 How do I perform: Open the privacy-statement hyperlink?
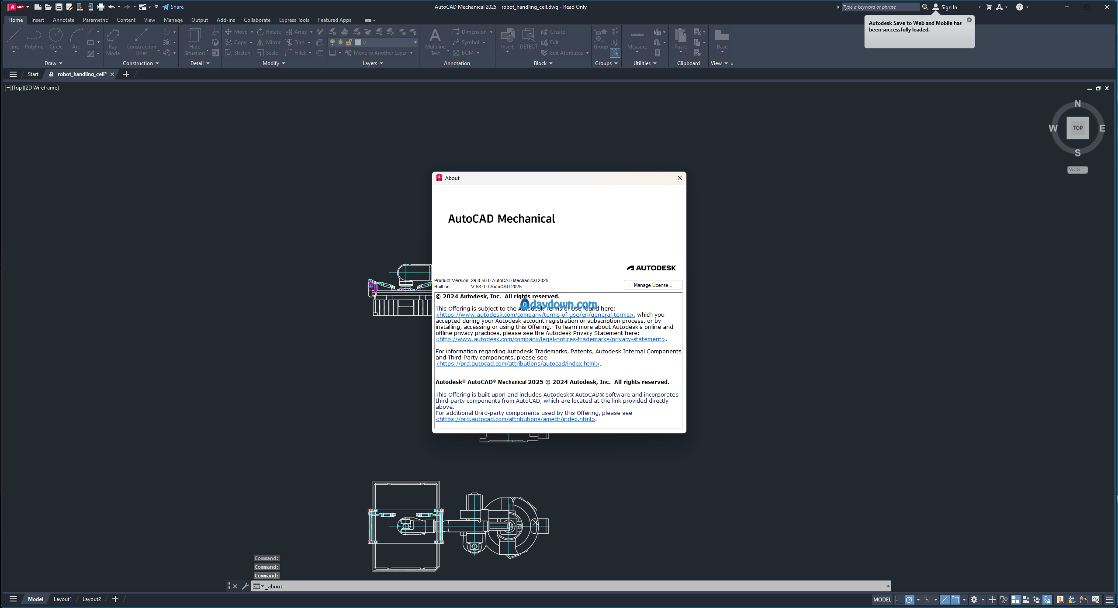(x=550, y=339)
